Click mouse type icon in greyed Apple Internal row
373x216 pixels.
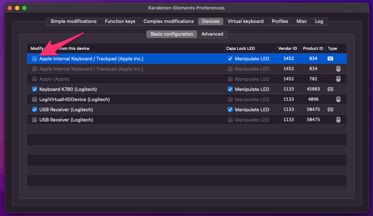[338, 69]
